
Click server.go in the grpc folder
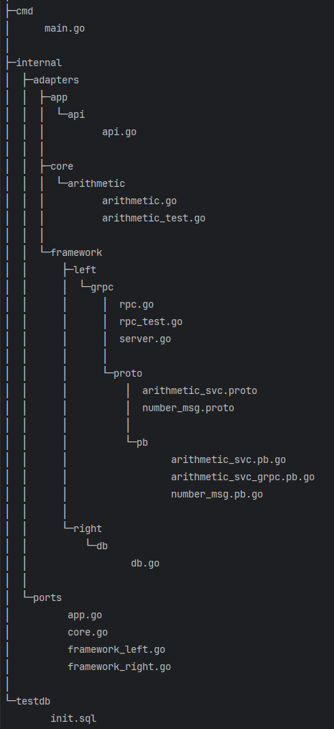coord(145,339)
